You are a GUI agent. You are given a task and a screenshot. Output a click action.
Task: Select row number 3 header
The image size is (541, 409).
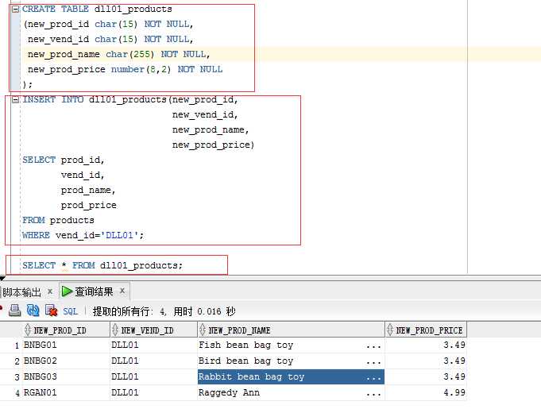(x=17, y=377)
